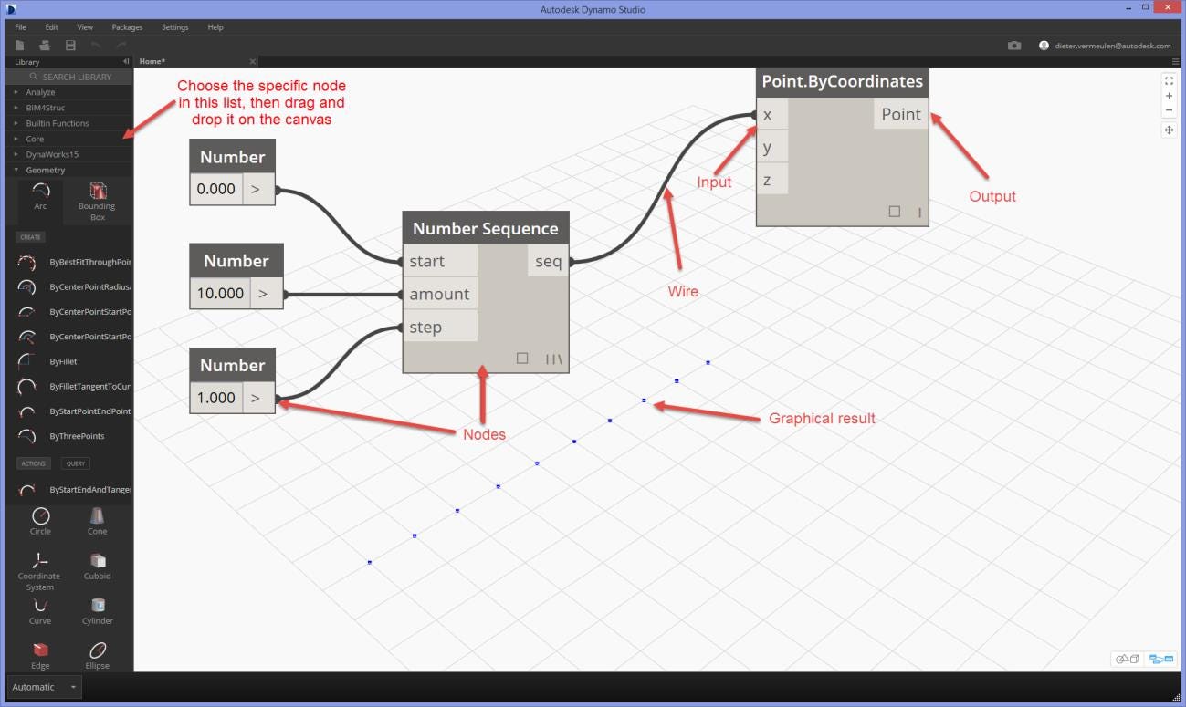Open the File menu
Screen dimensions: 1186x707
[20, 27]
